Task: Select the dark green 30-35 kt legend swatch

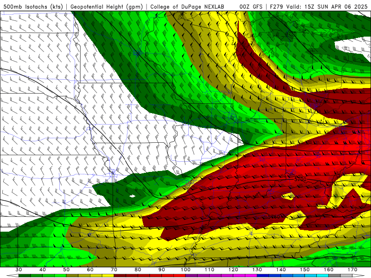Action: 25,276
